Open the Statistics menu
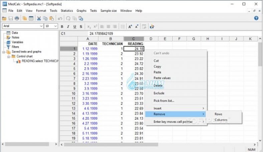The image size is (263, 152). click(x=67, y=11)
